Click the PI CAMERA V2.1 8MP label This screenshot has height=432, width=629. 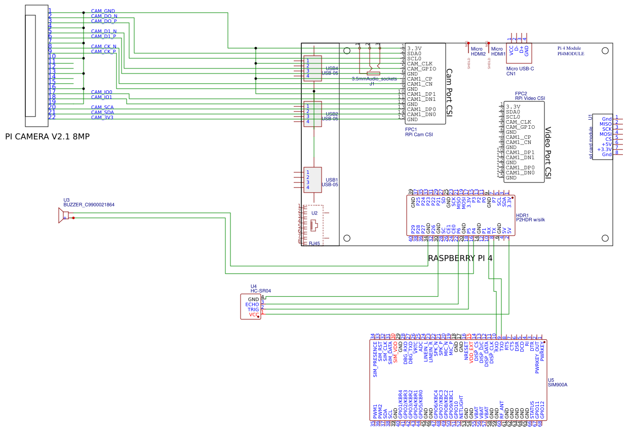click(47, 137)
